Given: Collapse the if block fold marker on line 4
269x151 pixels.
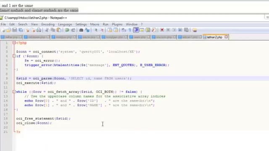Looking at the screenshot, I should coord(14,56).
